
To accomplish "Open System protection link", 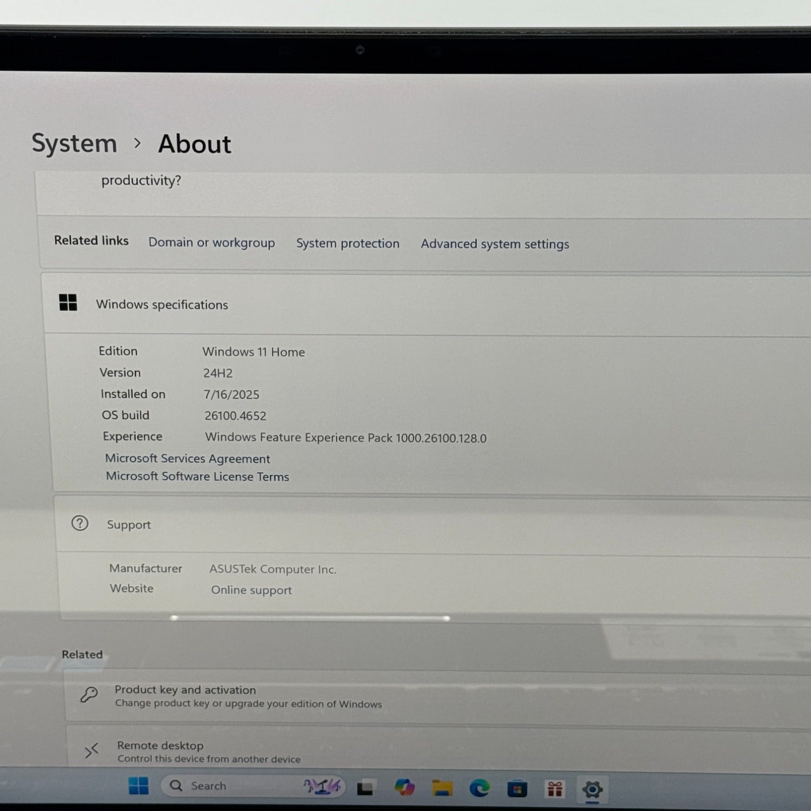I will (348, 243).
